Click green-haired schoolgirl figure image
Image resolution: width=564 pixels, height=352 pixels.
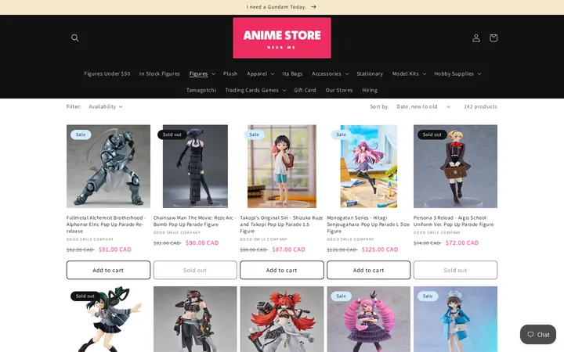point(108,319)
